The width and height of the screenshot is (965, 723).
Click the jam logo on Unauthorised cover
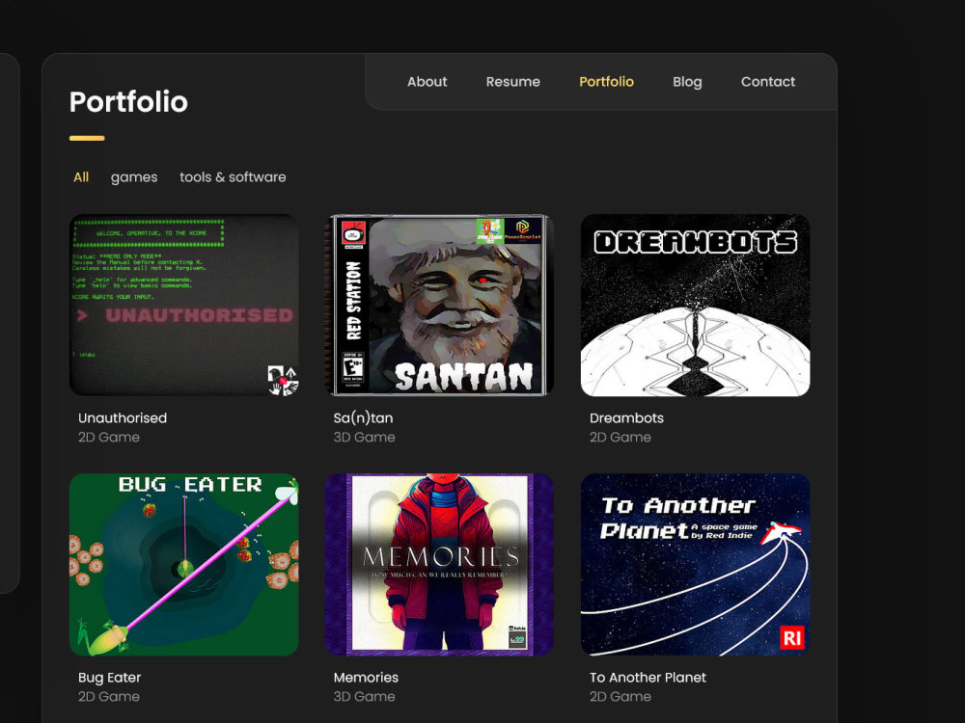click(x=283, y=380)
